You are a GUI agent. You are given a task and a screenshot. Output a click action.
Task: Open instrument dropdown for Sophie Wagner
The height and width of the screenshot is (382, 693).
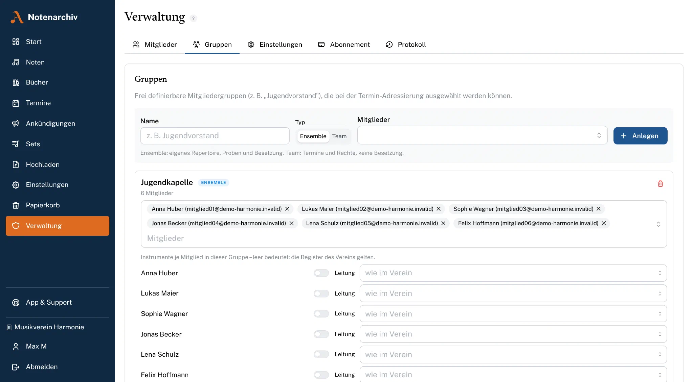click(x=513, y=314)
